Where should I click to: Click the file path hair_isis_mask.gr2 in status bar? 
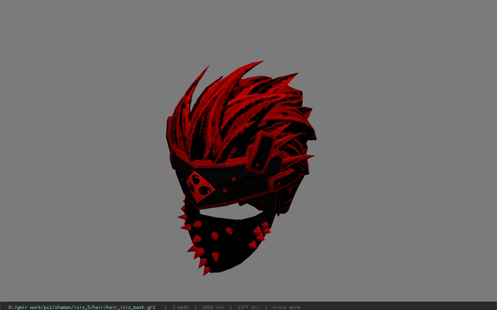click(82, 307)
